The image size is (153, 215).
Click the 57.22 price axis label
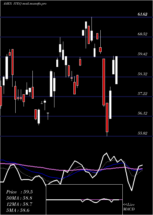click(x=143, y=93)
